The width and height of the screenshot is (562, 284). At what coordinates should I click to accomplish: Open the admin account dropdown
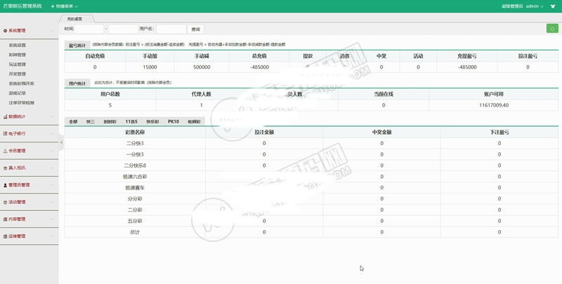click(x=534, y=6)
